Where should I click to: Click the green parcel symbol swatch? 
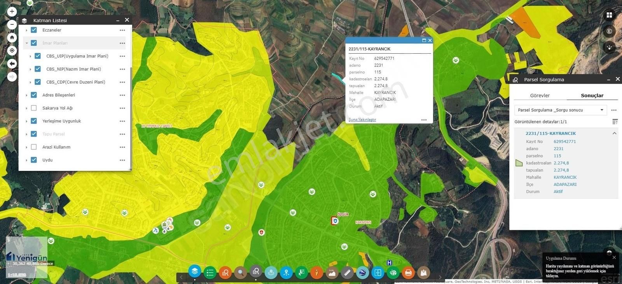tap(519, 163)
